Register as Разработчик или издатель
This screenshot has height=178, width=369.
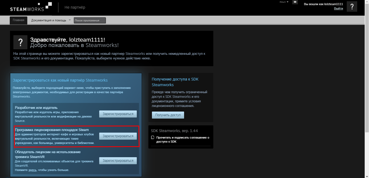(x=118, y=114)
